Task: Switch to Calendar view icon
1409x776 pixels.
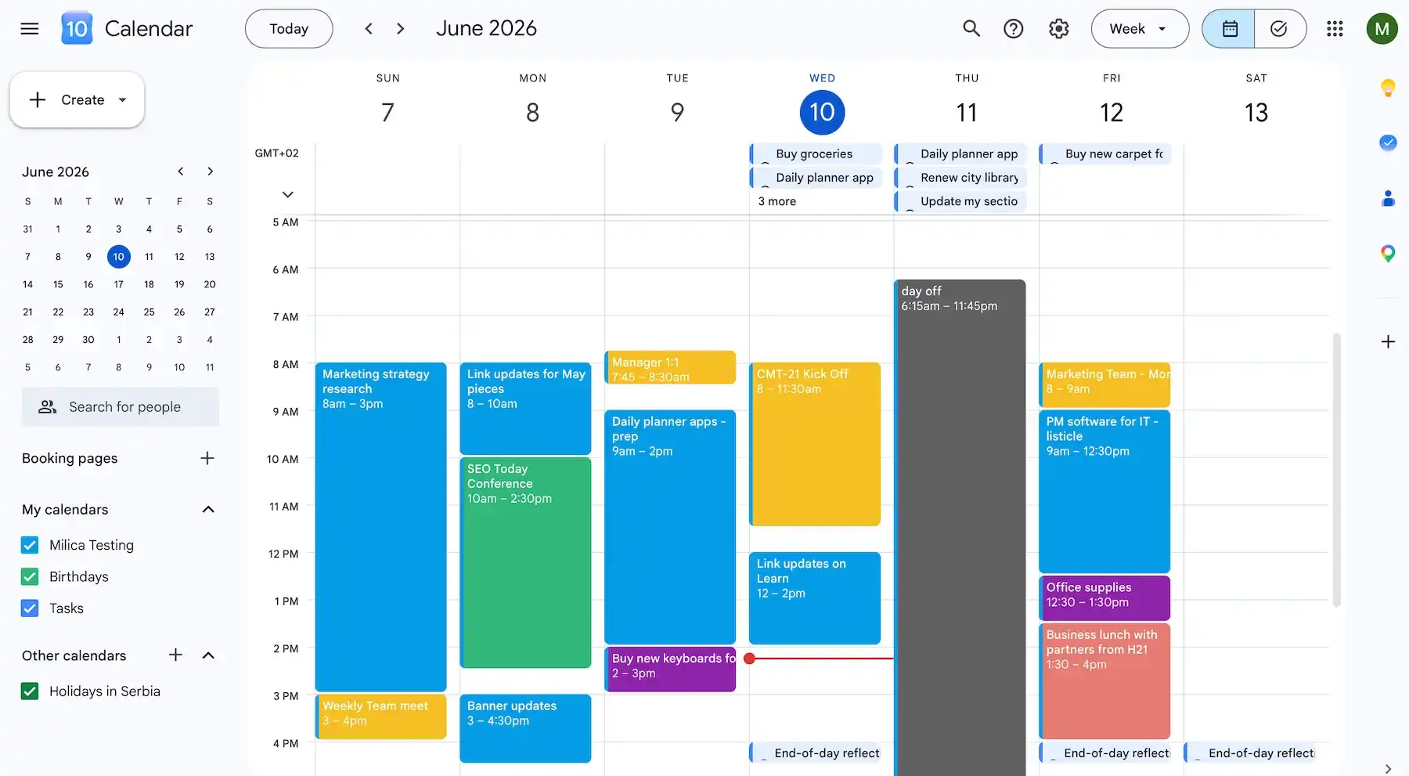Action: pos(1229,29)
